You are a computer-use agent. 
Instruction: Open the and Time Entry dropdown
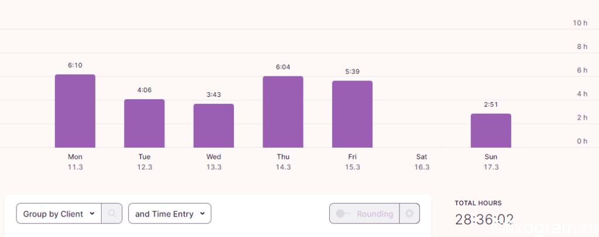pos(170,214)
